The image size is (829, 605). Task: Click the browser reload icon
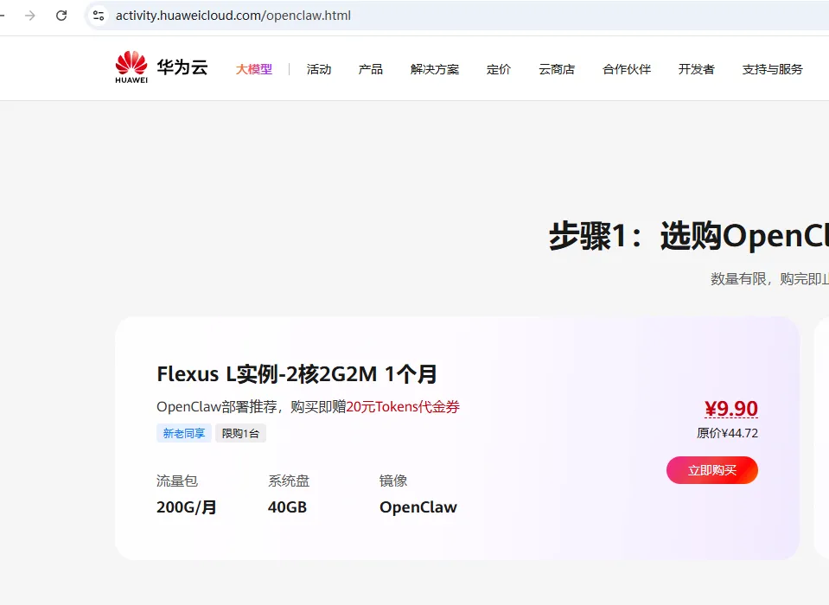61,16
